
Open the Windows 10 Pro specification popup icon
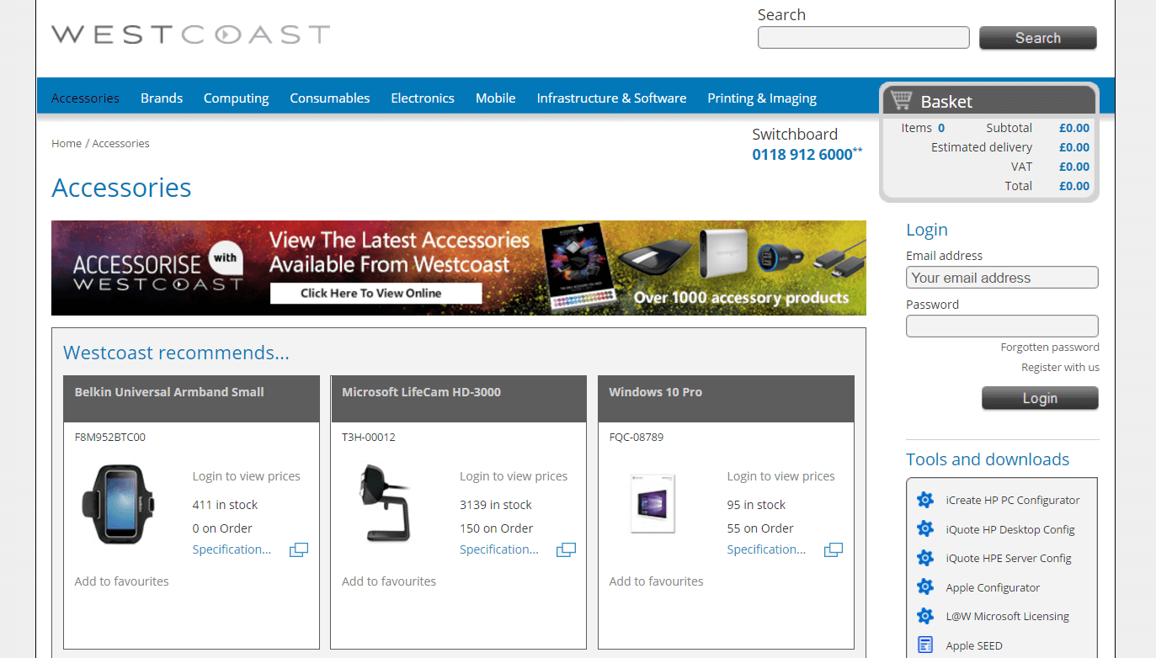coord(834,550)
